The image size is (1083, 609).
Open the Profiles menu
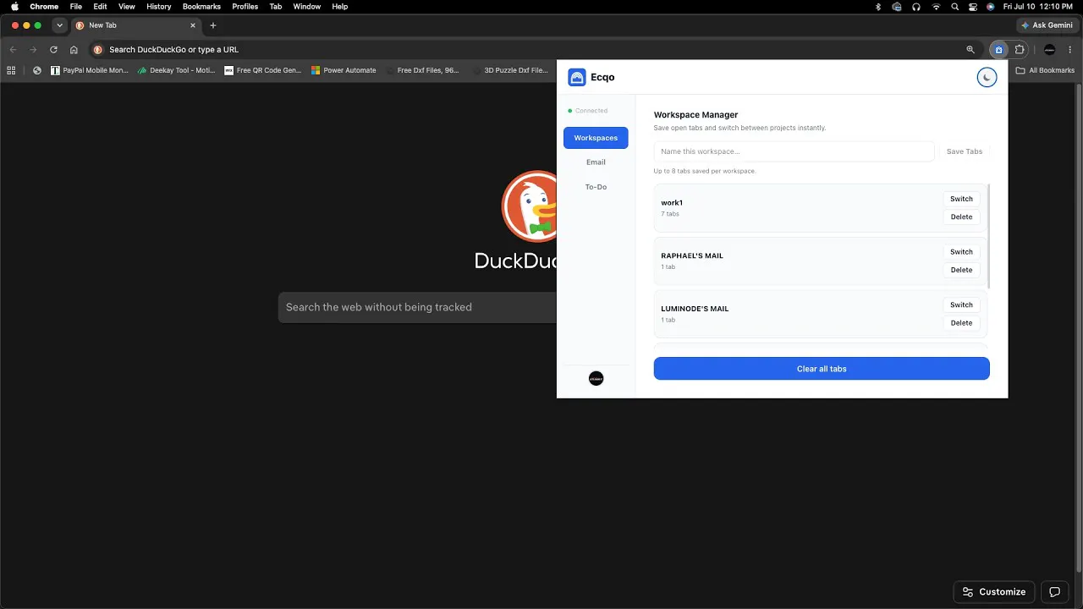pyautogui.click(x=245, y=7)
